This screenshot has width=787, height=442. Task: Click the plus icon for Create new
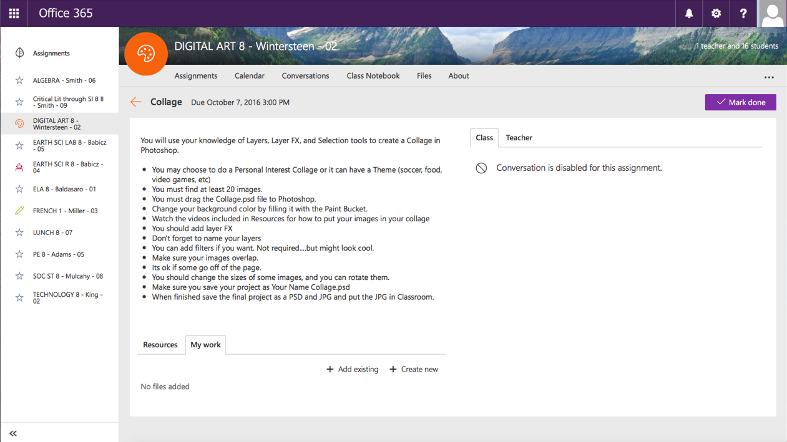click(x=393, y=370)
